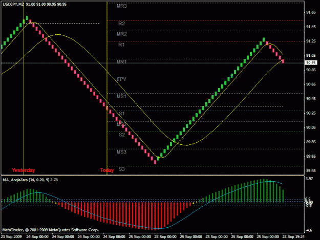
Task: Select the R2 resistance label
Action: [121, 24]
